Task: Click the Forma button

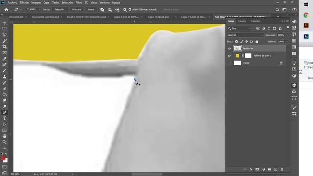Action: [x=91, y=9]
